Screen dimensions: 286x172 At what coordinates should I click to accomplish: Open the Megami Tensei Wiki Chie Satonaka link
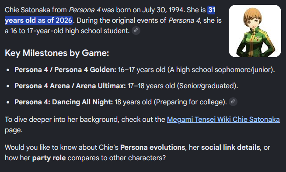coord(223,120)
